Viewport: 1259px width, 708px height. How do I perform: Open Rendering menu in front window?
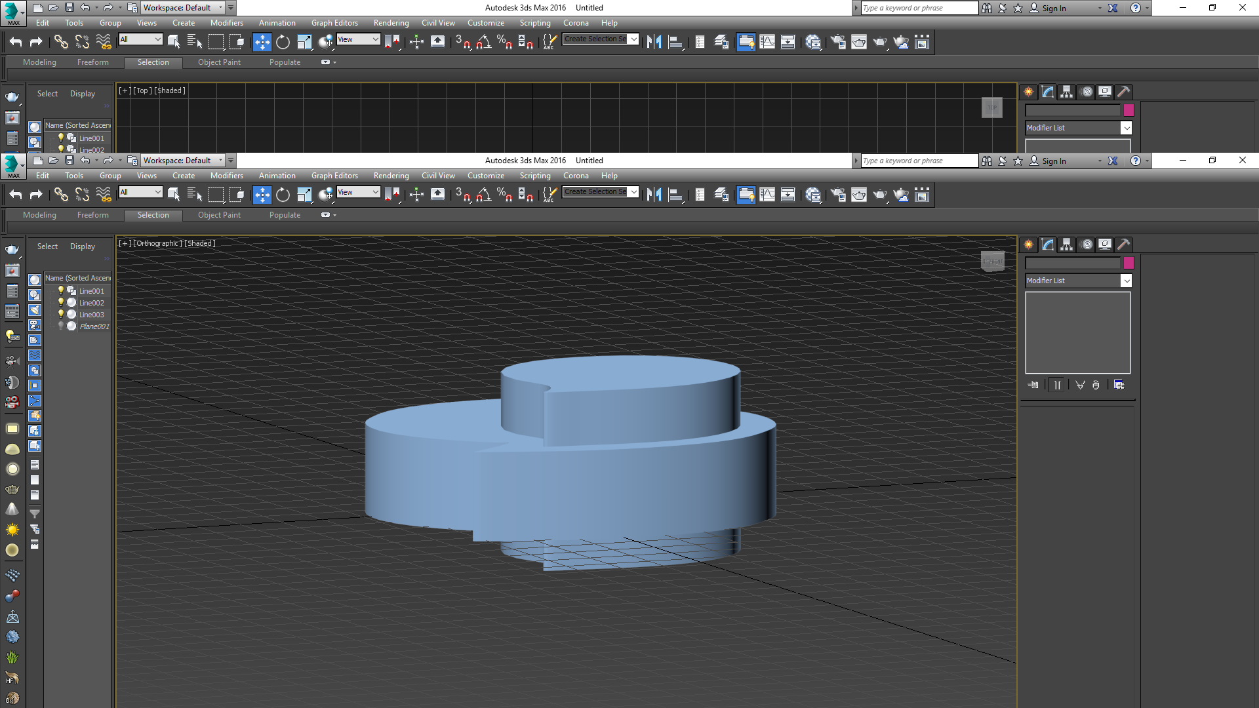click(391, 176)
